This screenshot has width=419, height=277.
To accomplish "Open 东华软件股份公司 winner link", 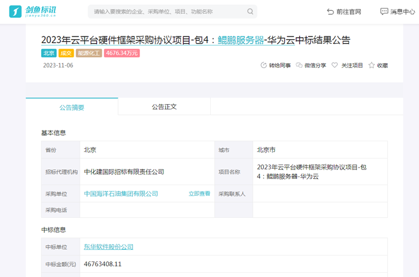I will pos(108,247).
